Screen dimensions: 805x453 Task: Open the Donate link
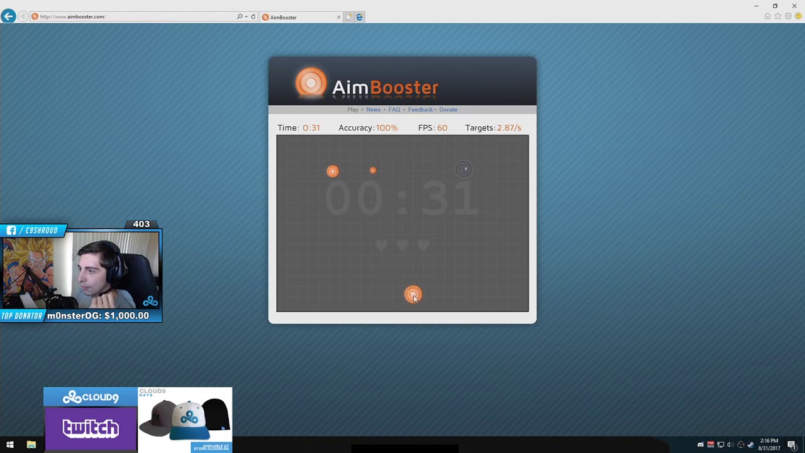pyautogui.click(x=448, y=109)
